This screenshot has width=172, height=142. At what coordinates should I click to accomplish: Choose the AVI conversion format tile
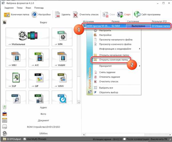39,58
